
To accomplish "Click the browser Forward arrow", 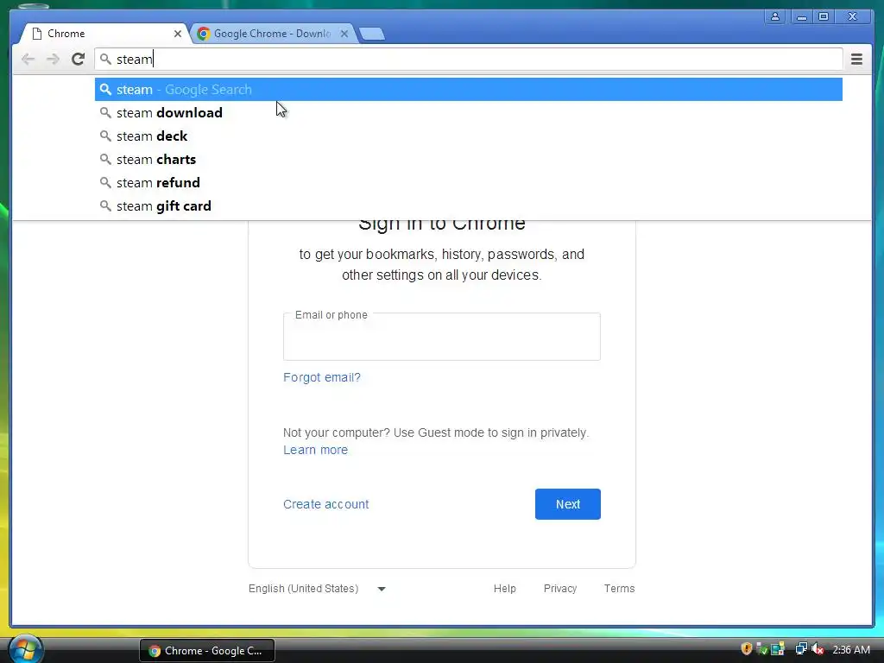I will coord(53,60).
